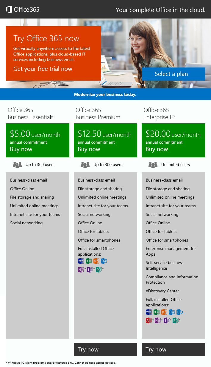Buy now the $12.50 Business Premium plan

89,149
